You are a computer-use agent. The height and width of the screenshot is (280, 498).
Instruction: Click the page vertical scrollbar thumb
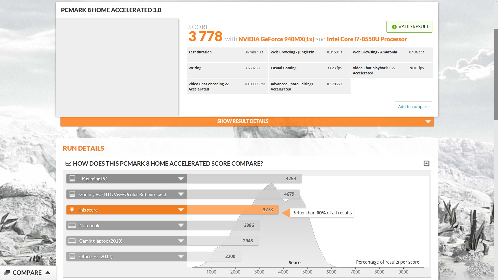[496, 74]
